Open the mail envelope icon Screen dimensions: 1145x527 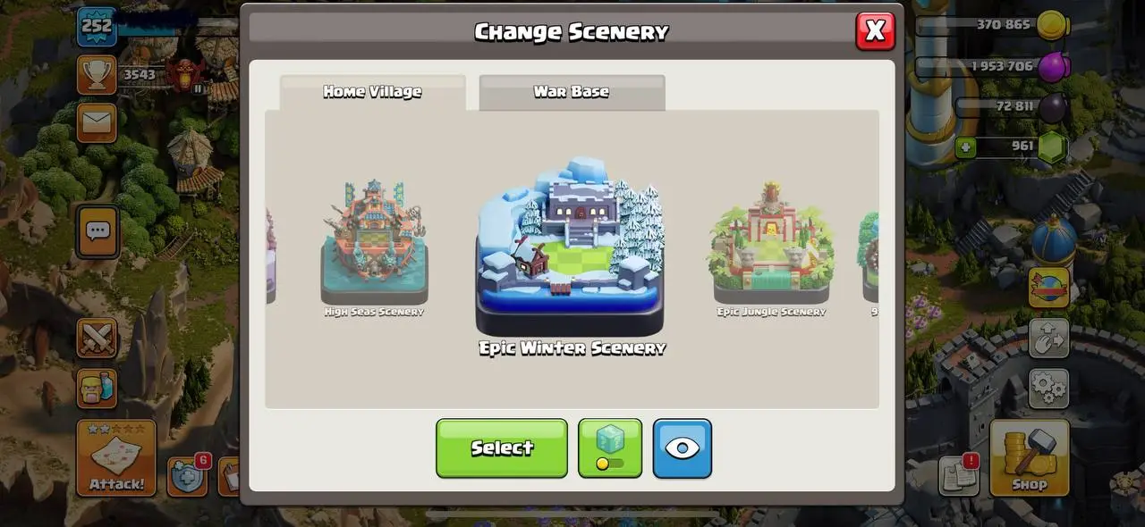(97, 122)
